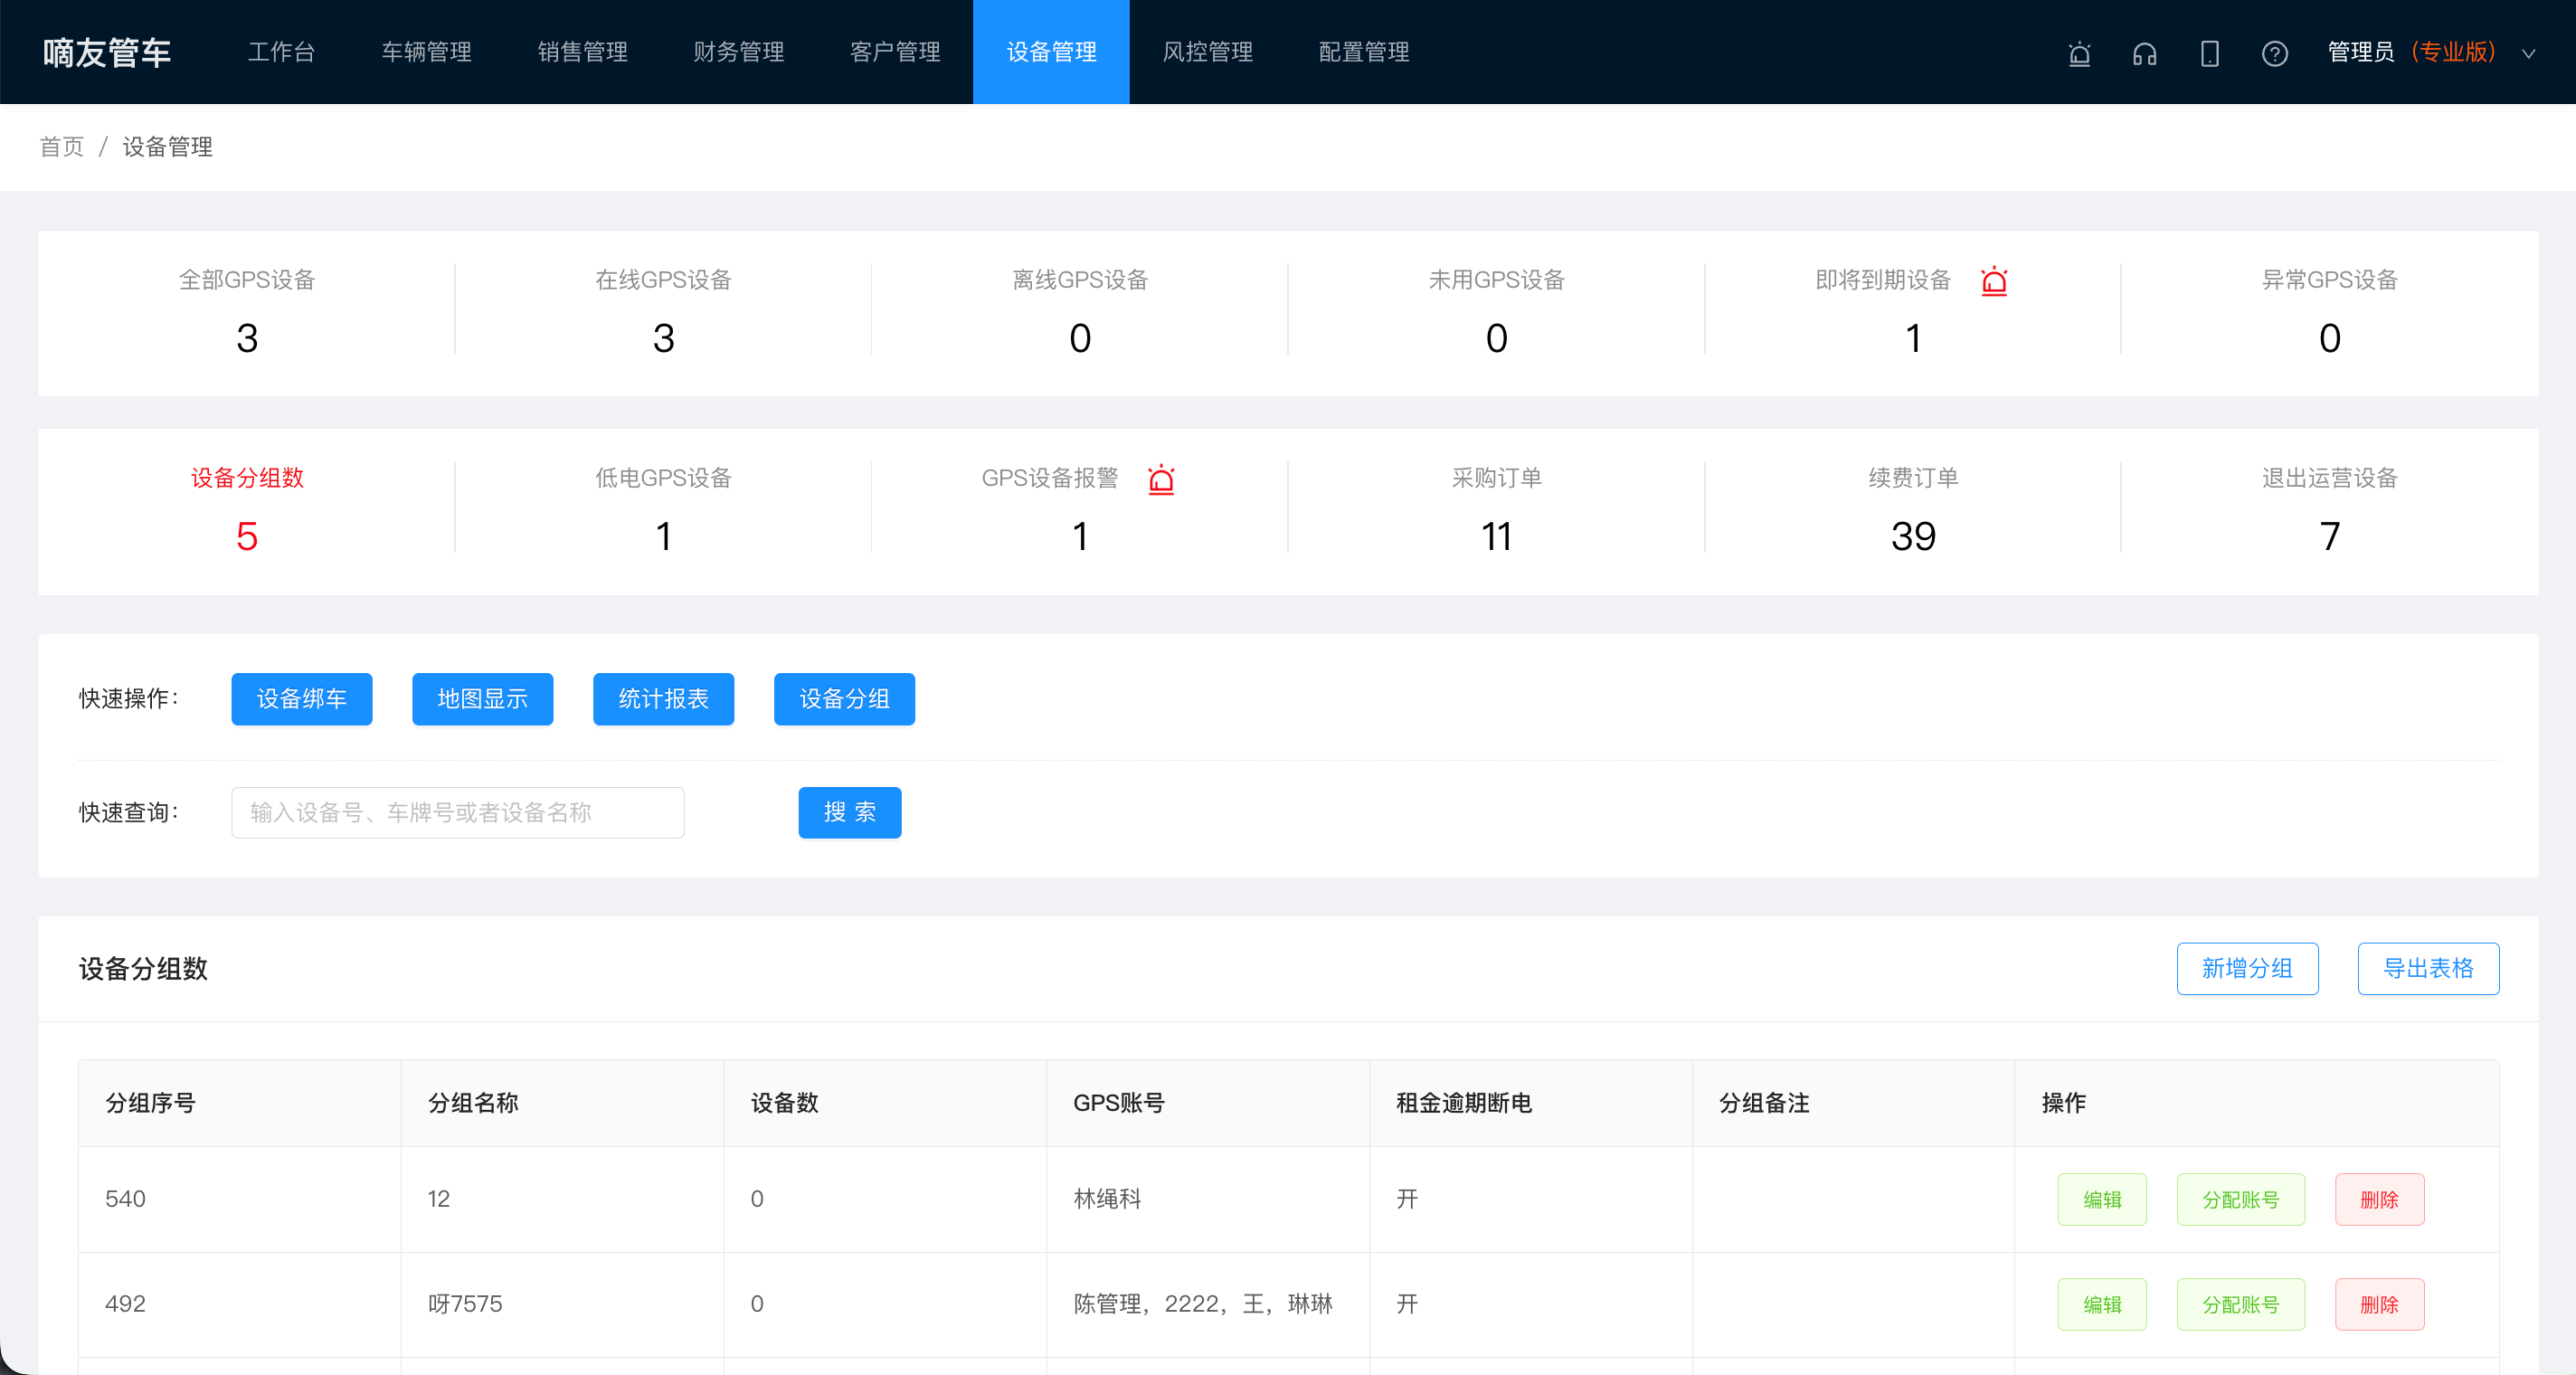Image resolution: width=2576 pixels, height=1375 pixels.
Task: Open the 客户管理 menu
Action: pyautogui.click(x=894, y=52)
